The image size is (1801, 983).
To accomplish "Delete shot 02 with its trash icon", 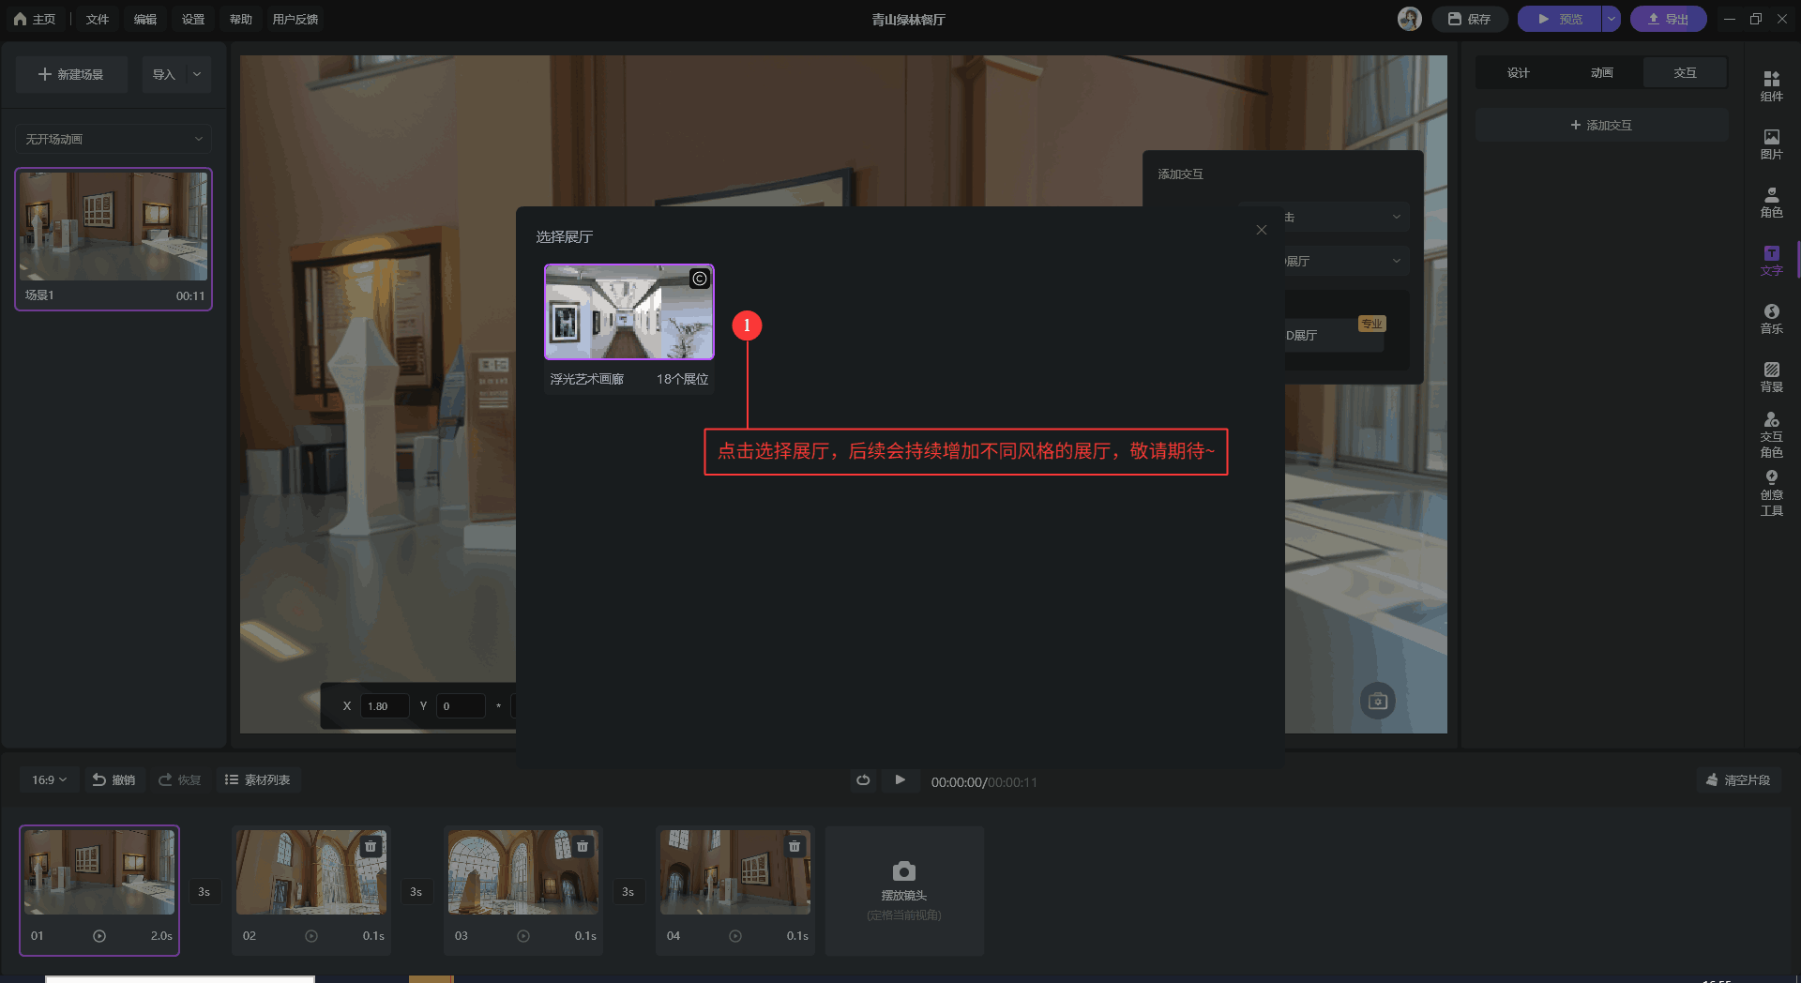I will click(371, 846).
